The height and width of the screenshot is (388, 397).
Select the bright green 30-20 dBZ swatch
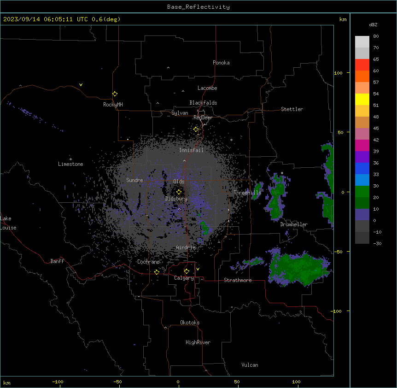pyautogui.click(x=362, y=192)
